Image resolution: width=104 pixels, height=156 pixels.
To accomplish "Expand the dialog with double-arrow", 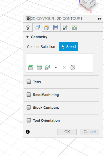I will click(x=100, y=19).
